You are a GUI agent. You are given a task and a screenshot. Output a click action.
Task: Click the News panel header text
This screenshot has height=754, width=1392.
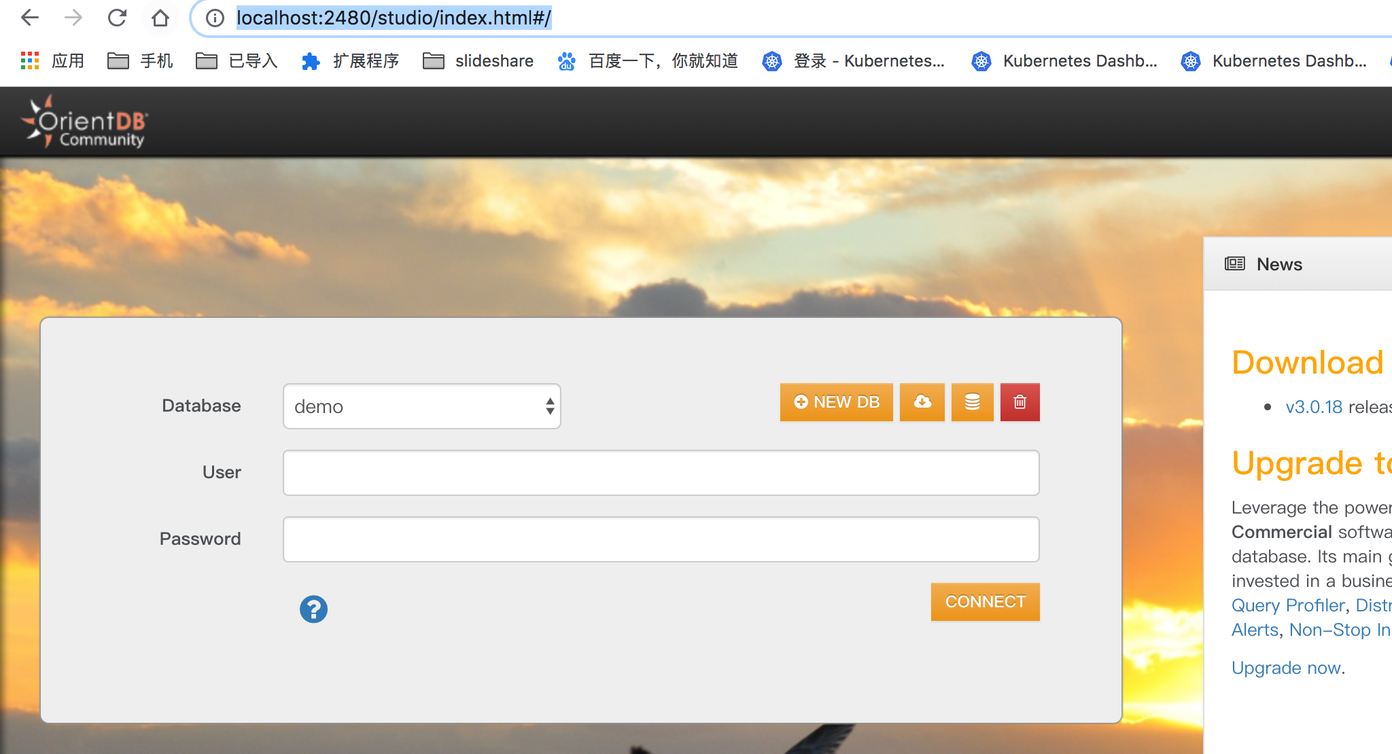coord(1279,264)
